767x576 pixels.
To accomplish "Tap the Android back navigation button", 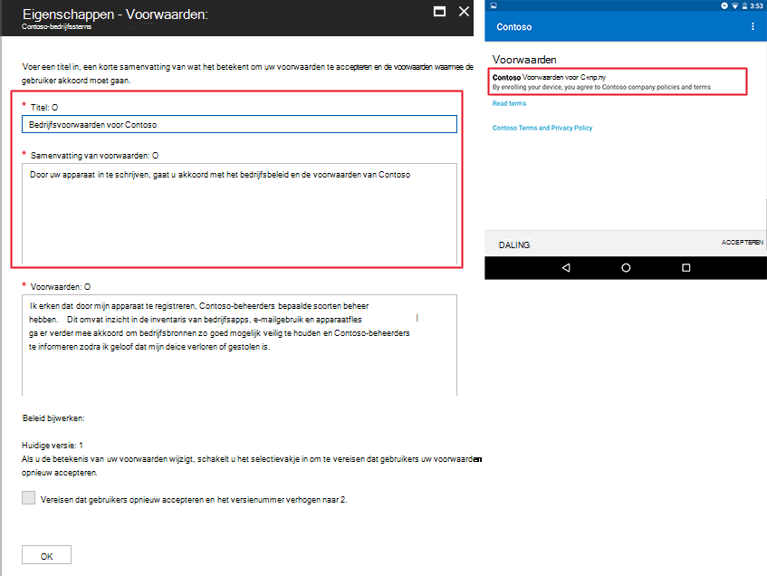I will (x=566, y=268).
